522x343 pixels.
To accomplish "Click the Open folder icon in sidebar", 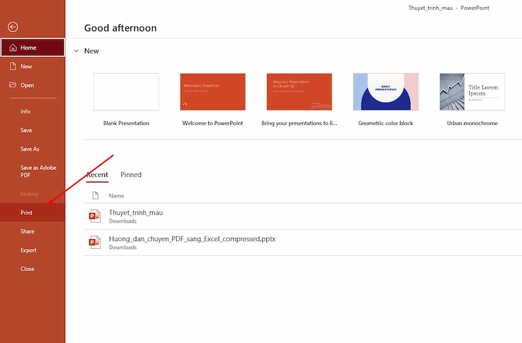I will coord(13,85).
